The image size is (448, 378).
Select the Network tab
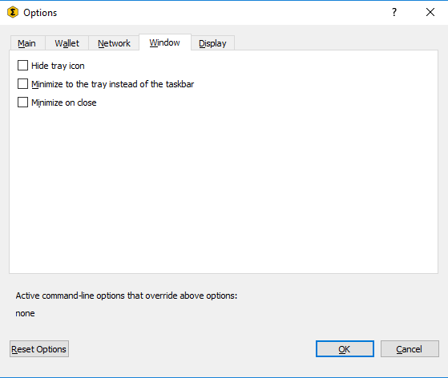[x=114, y=43]
